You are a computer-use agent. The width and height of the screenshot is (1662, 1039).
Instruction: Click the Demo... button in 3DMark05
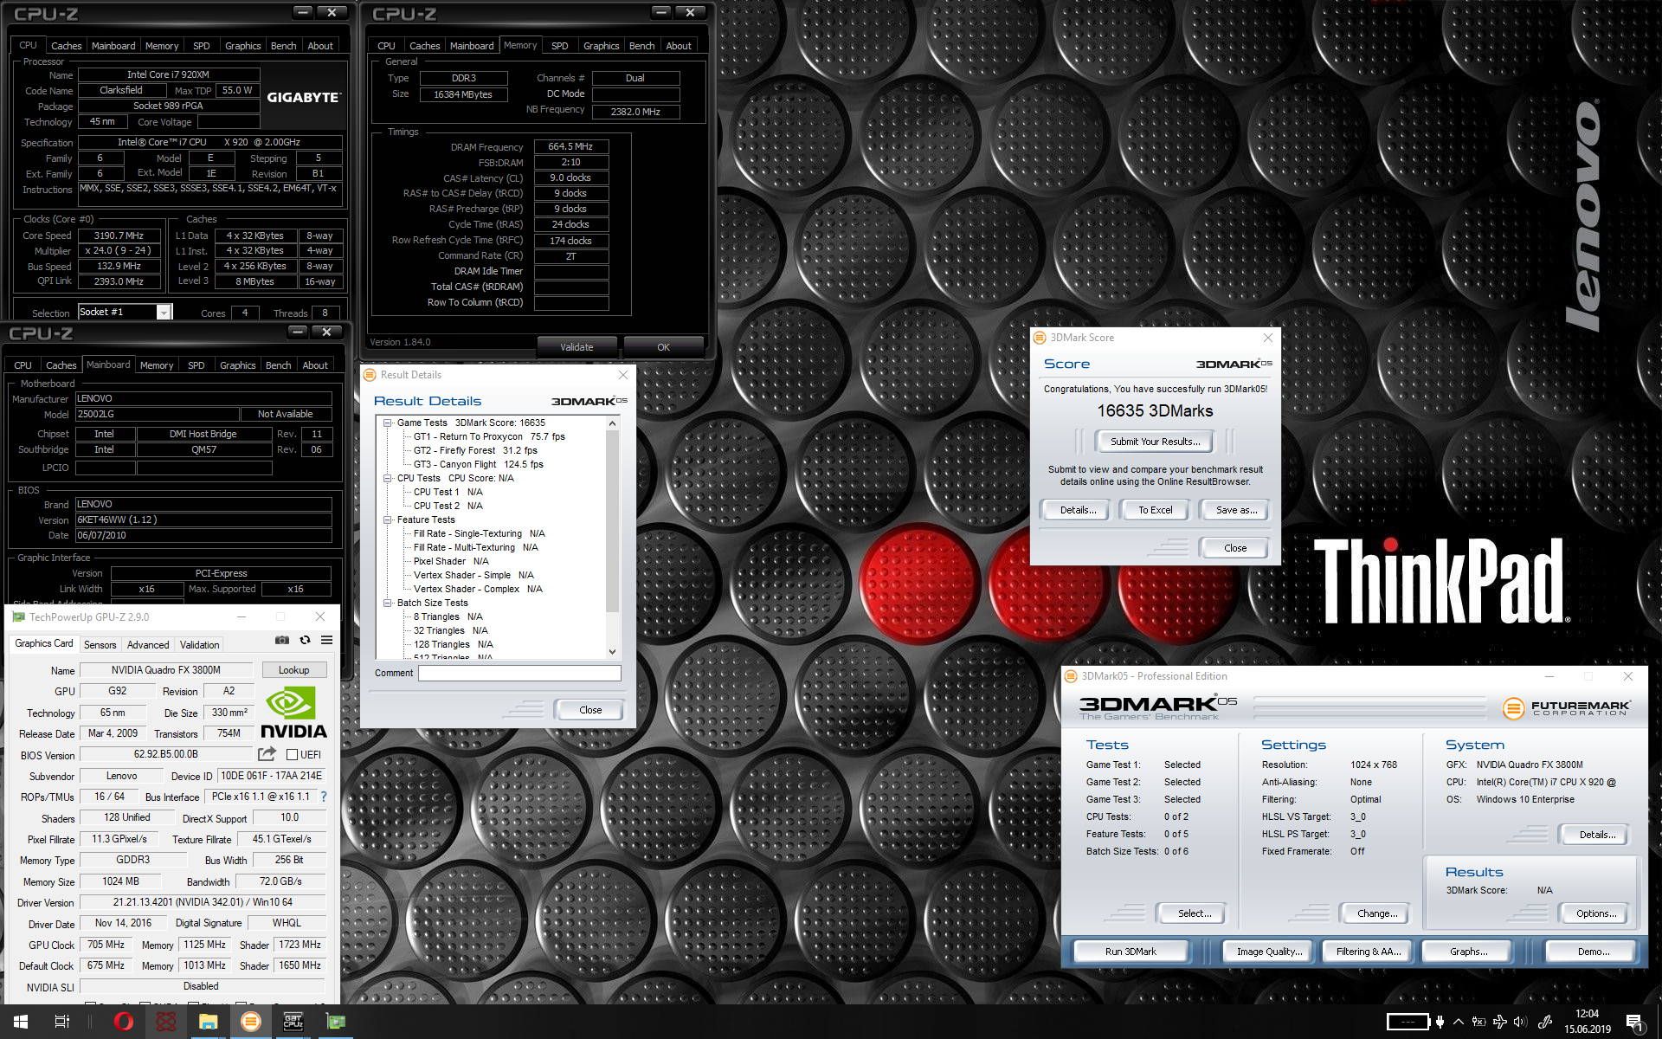(1593, 951)
